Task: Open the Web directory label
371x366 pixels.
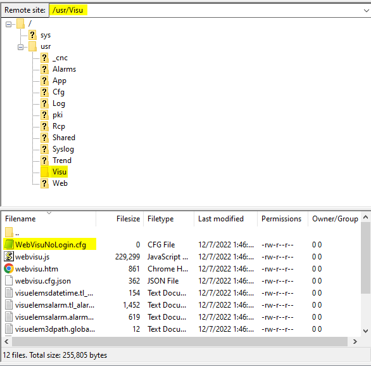Action: [x=60, y=183]
